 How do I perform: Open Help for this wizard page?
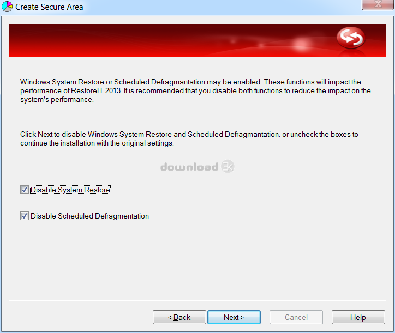[x=358, y=317]
